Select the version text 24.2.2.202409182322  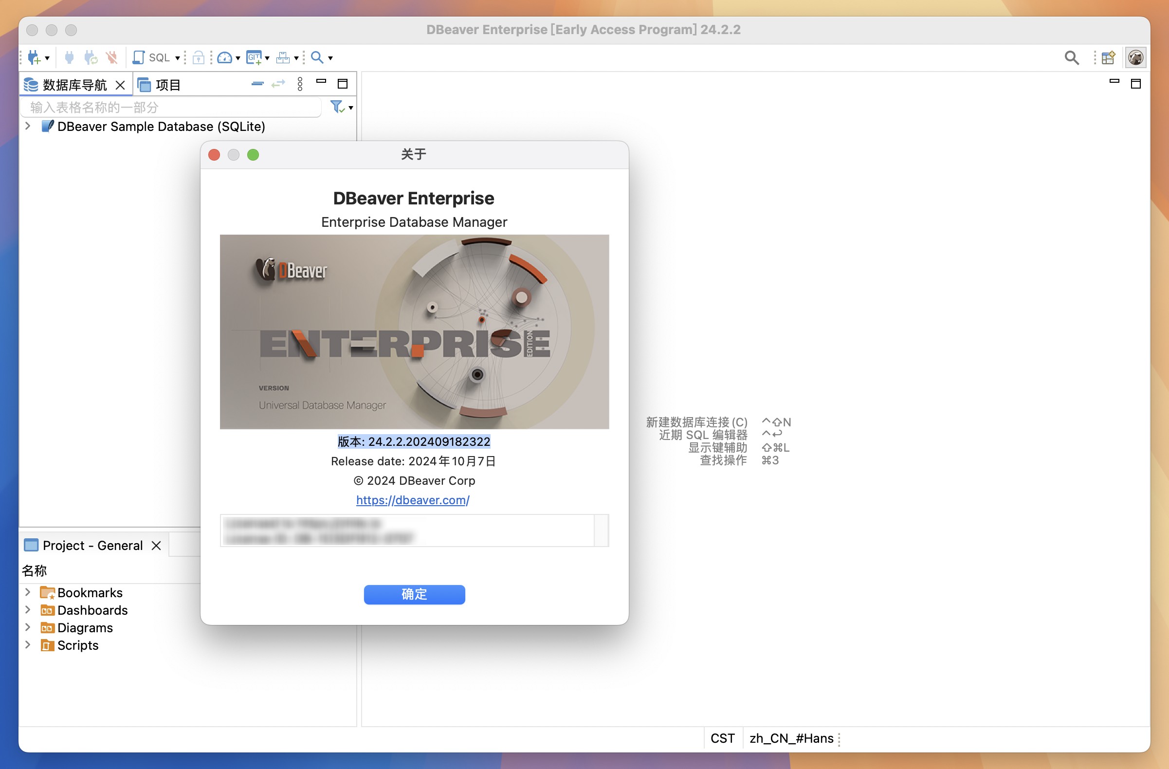coord(429,441)
